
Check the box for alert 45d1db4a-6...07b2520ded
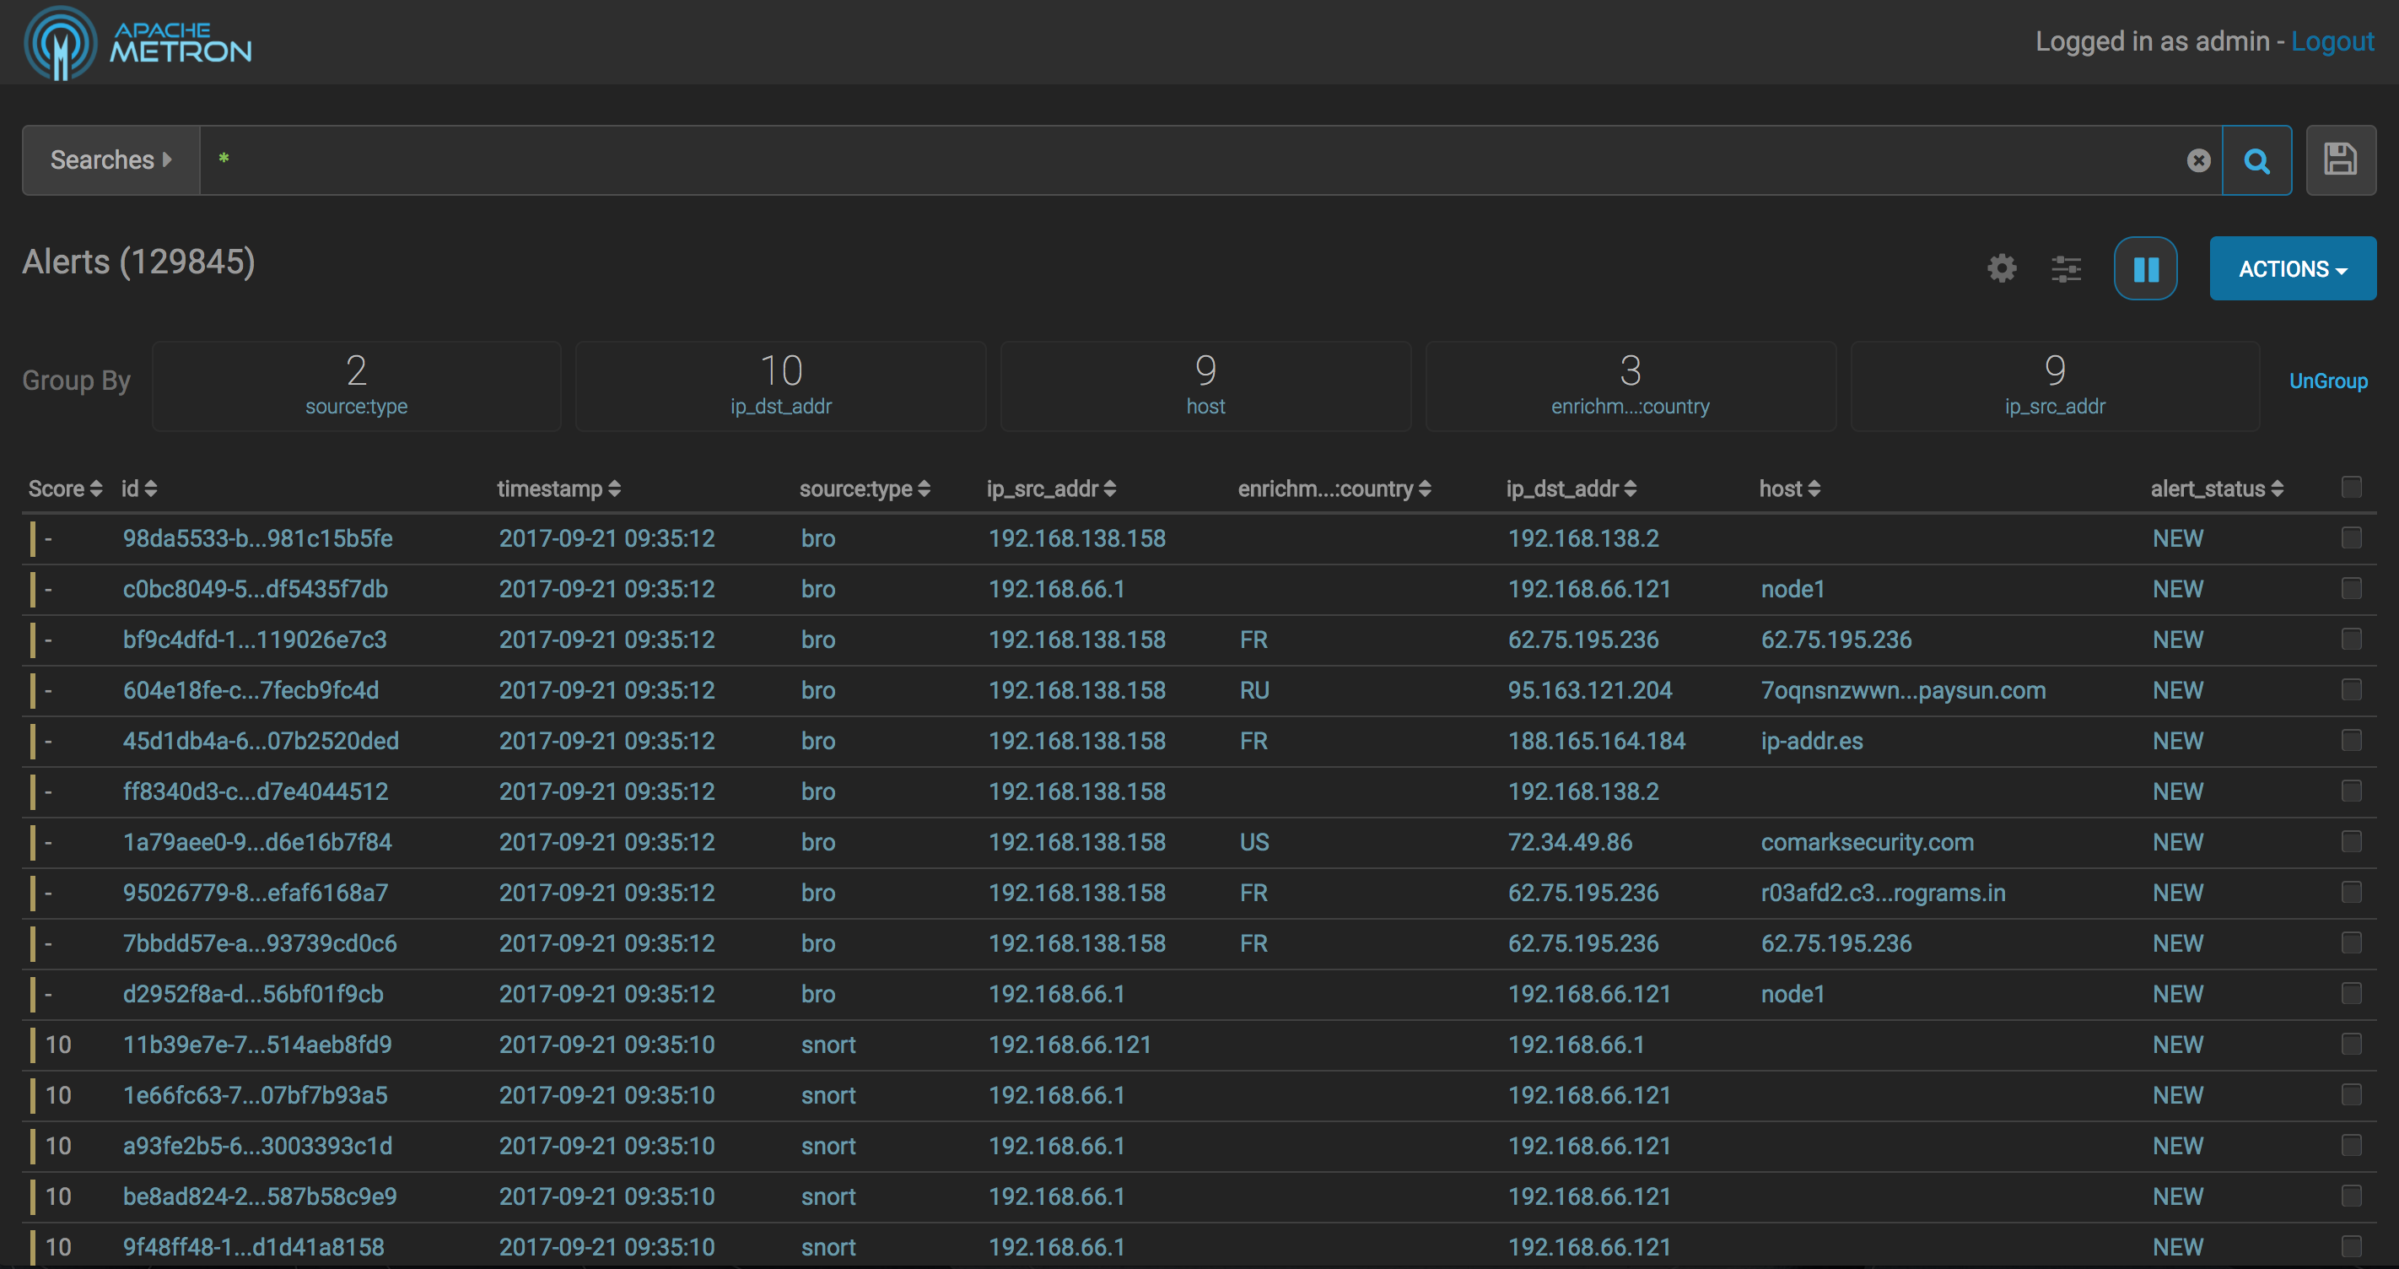coord(2352,740)
